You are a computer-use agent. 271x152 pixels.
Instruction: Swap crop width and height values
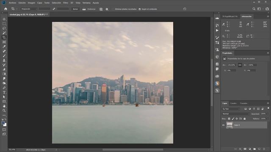[54, 9]
